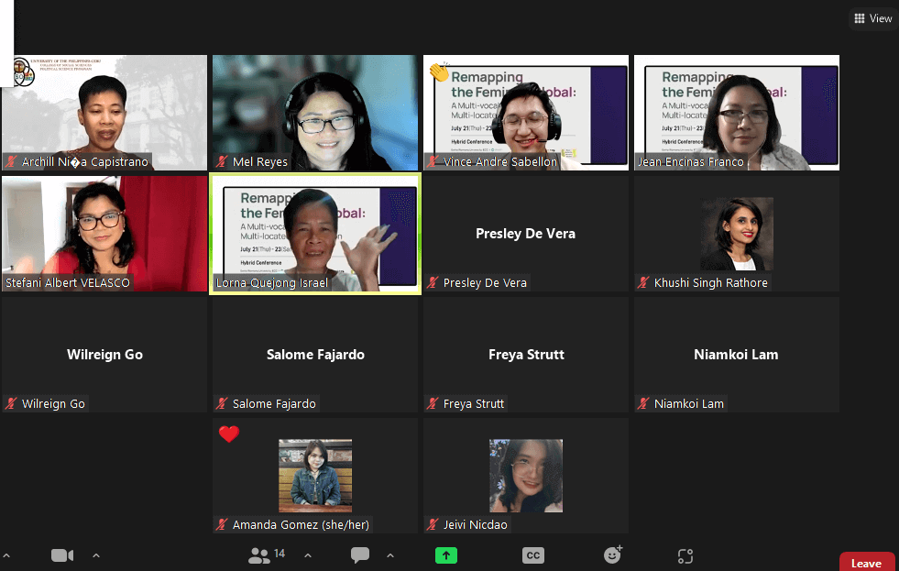Open the View layout menu
This screenshot has width=899, height=571.
pyautogui.click(x=872, y=18)
